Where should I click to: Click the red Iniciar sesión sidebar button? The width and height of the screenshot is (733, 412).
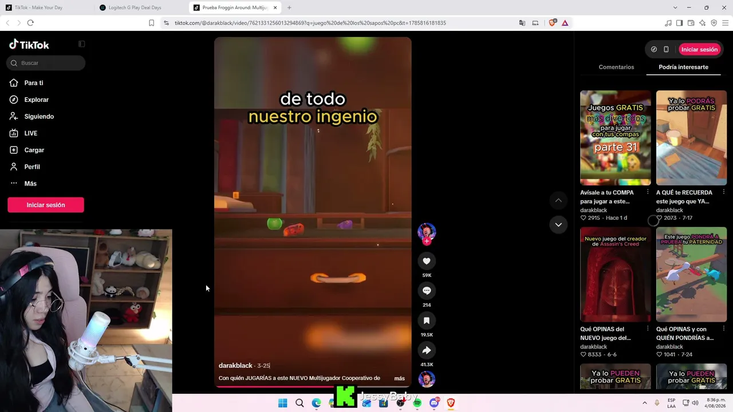click(x=46, y=205)
